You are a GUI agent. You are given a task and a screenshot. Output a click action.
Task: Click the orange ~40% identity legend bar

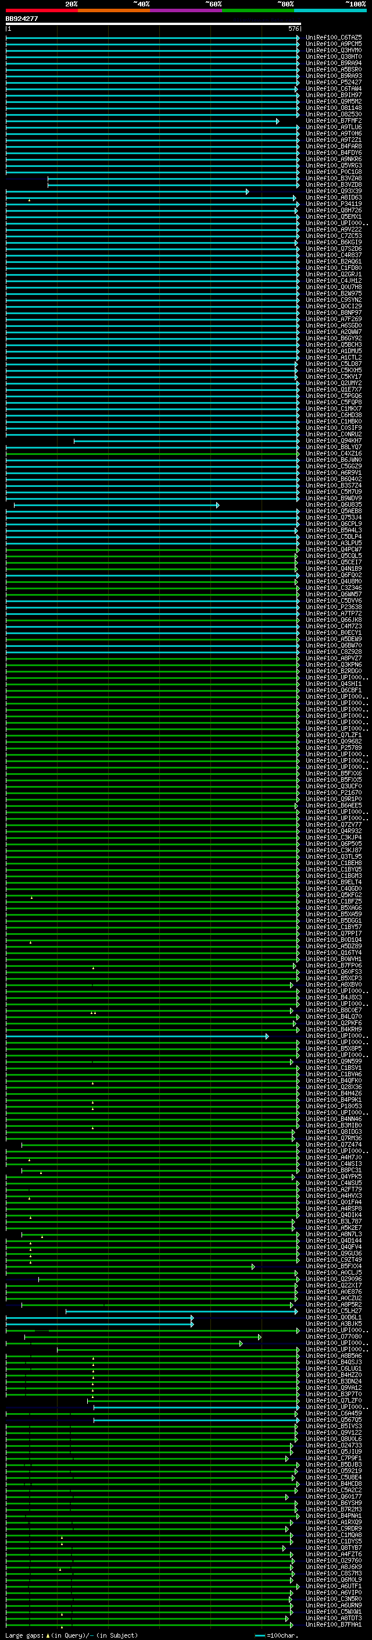coord(114,10)
